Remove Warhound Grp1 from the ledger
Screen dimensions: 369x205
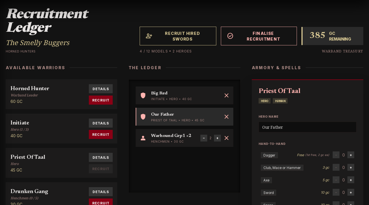pyautogui.click(x=227, y=138)
